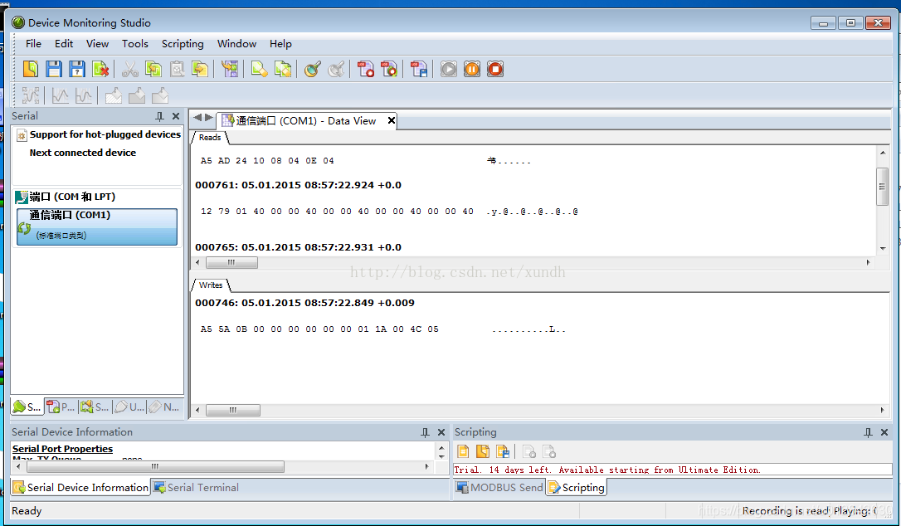Click the Serial Port Properties heading
Viewport: 901px width, 526px height.
[62, 449]
